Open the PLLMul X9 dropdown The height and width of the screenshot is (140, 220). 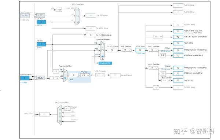[x=85, y=75]
